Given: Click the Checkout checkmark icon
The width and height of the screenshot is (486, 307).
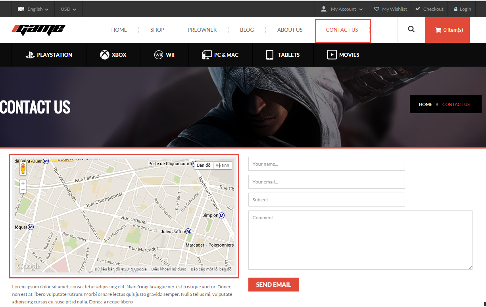Looking at the screenshot, I should coord(418,9).
